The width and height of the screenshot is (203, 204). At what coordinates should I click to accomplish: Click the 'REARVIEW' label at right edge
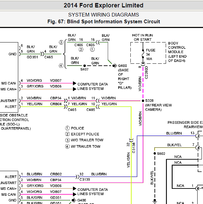point(193,127)
